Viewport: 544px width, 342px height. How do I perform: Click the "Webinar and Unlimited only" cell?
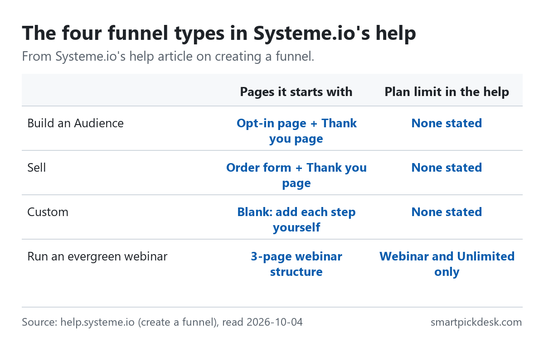tap(447, 264)
